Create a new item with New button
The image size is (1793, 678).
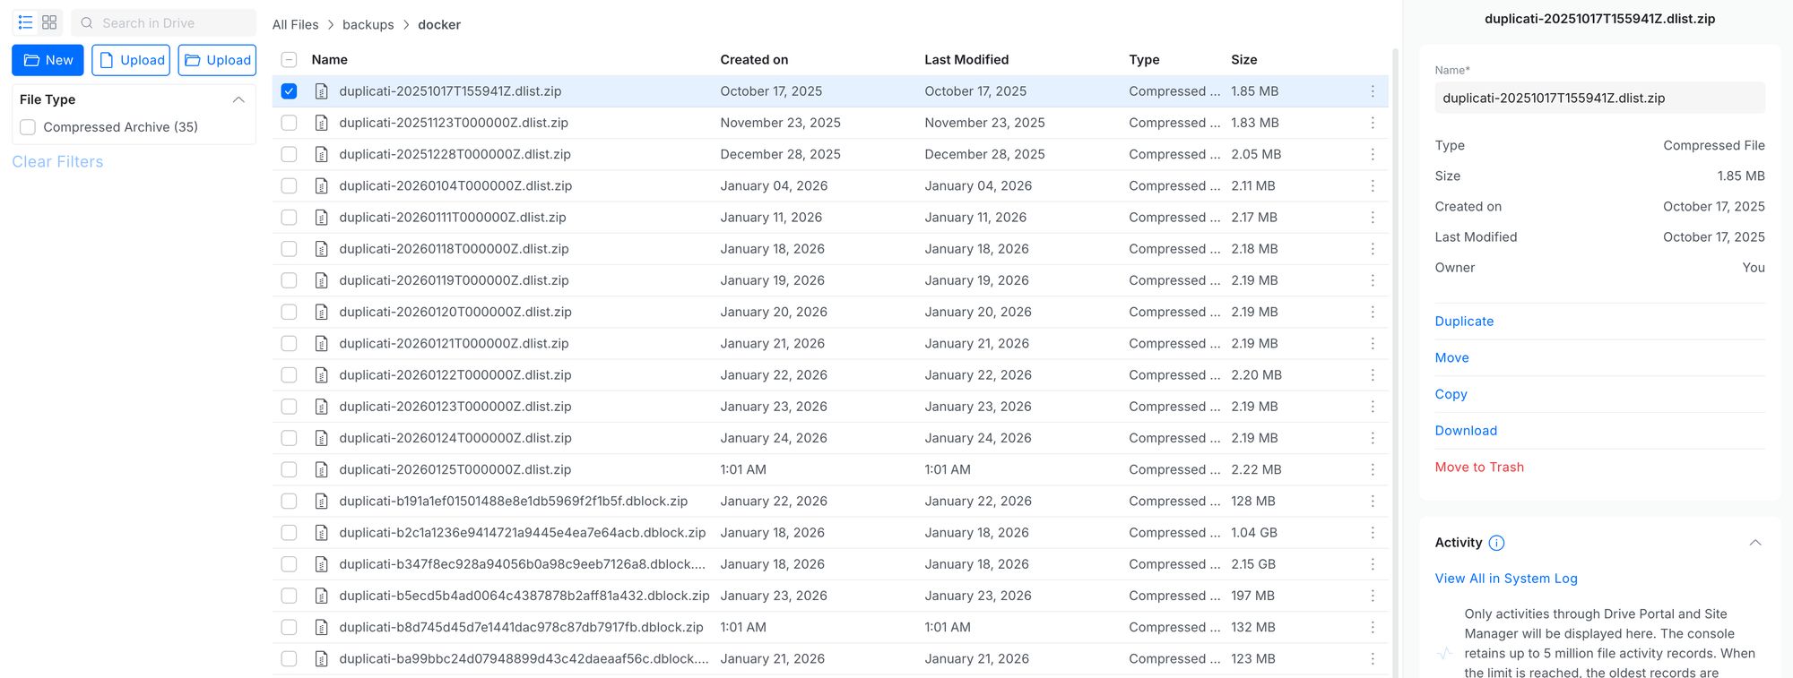[x=48, y=60]
